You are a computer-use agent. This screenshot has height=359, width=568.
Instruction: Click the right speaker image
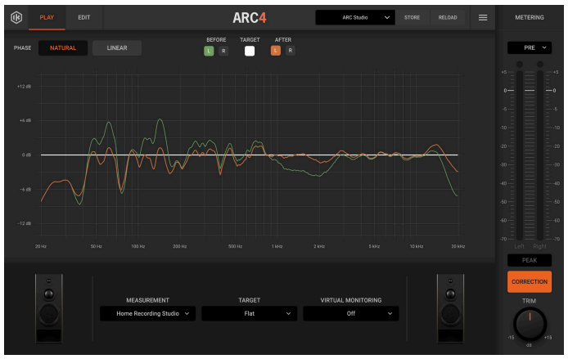pyautogui.click(x=450, y=308)
